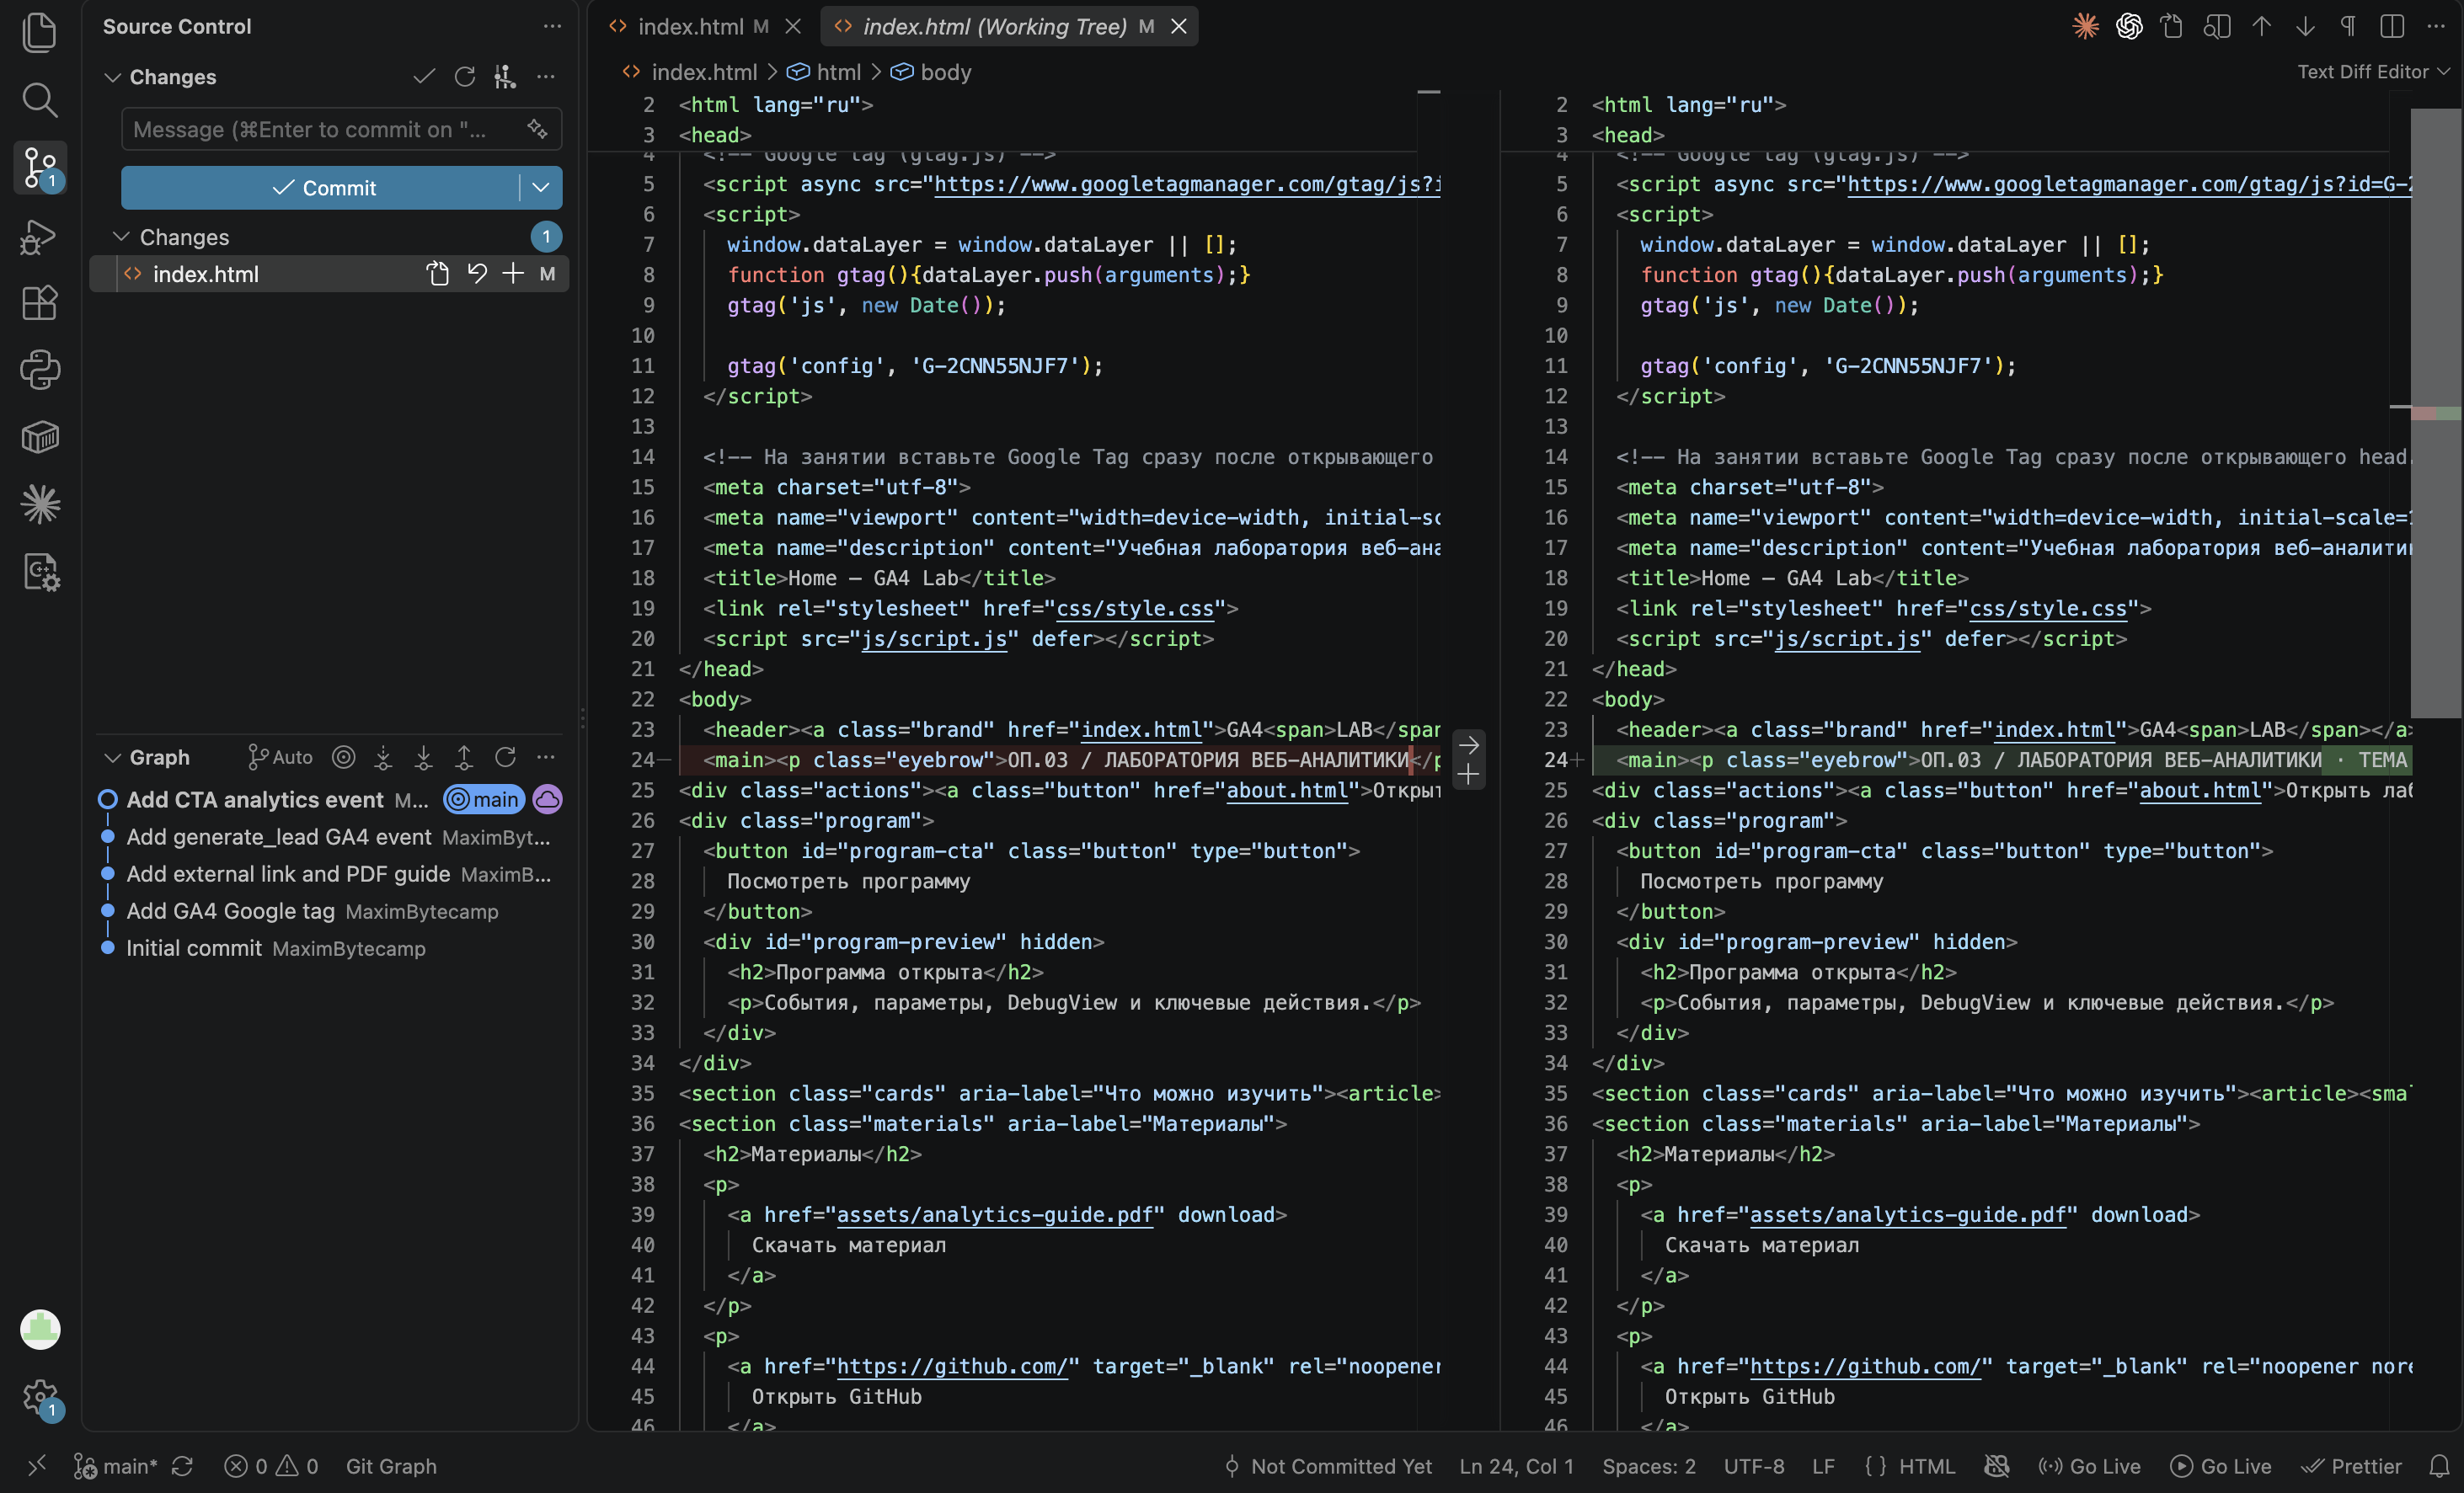Click the main branch badge in Graph

click(484, 799)
